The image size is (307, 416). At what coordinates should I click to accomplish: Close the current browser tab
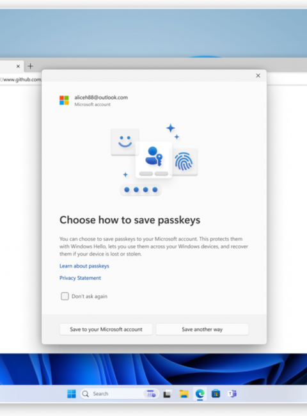tap(18, 67)
